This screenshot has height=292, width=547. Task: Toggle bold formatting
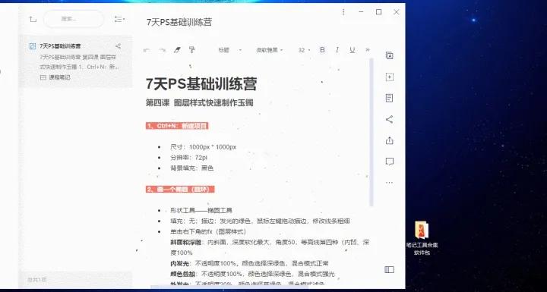[322, 50]
